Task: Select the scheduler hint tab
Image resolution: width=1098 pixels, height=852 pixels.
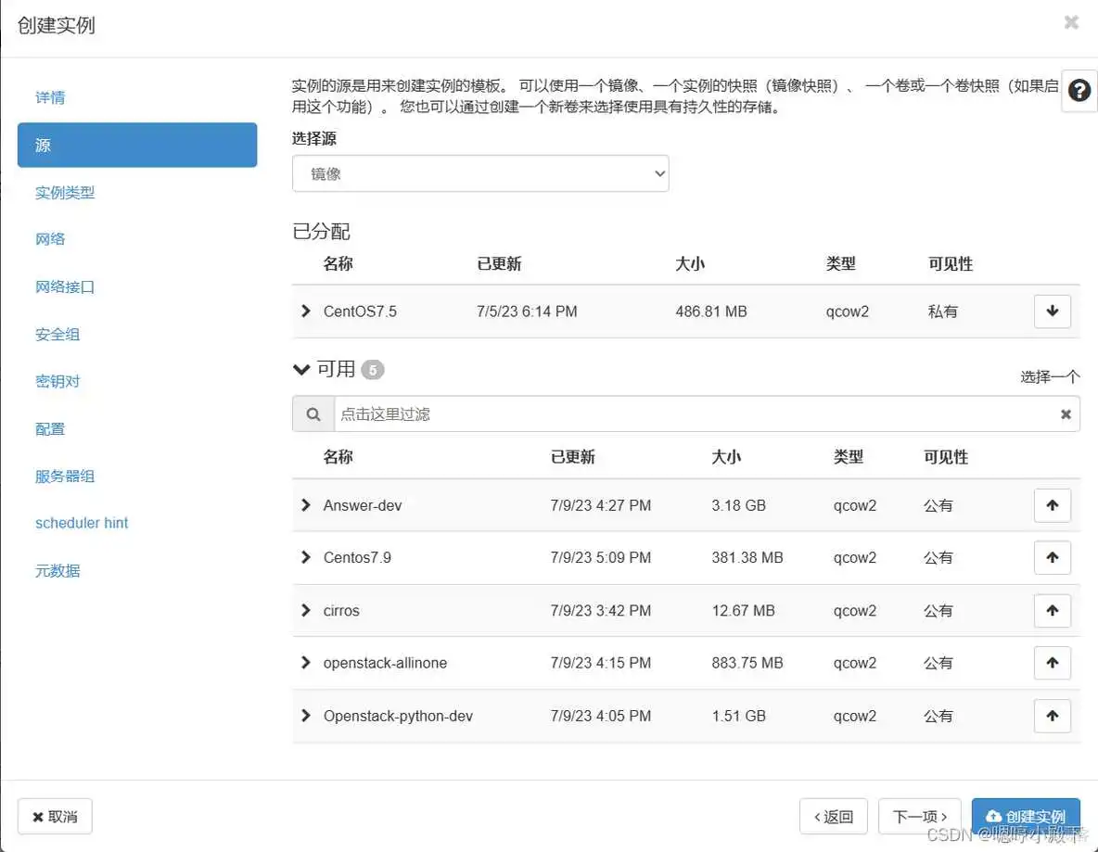Action: [x=81, y=523]
